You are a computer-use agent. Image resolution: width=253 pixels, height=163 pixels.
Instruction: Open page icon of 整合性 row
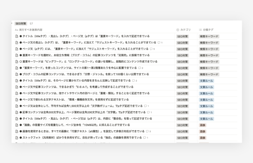coord(17,119)
